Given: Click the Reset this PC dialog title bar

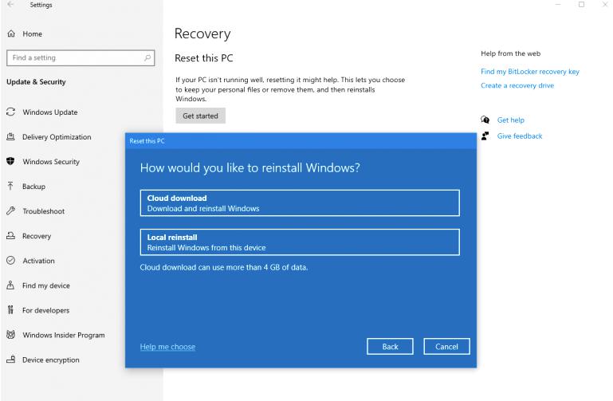Looking at the screenshot, I should (x=301, y=140).
